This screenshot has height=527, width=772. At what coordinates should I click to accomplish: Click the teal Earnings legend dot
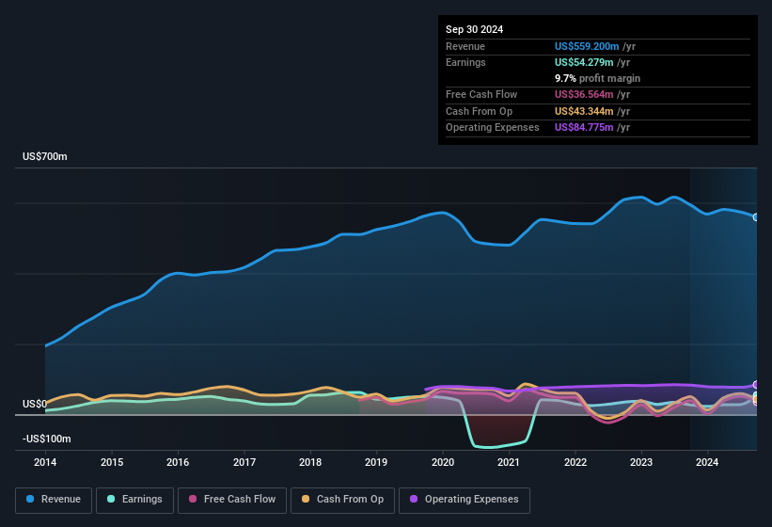pyautogui.click(x=111, y=499)
